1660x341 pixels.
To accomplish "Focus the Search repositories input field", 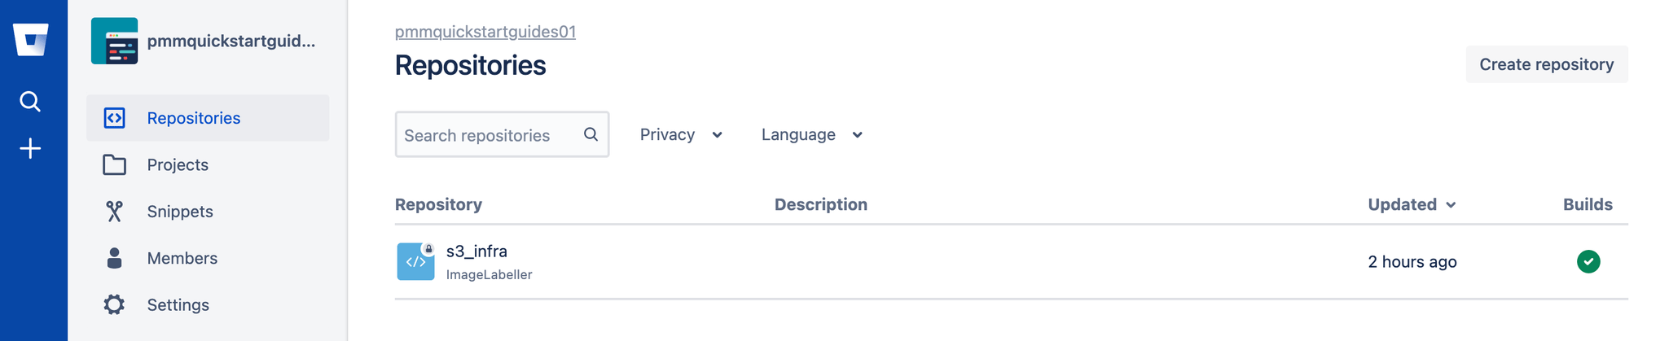I will coord(489,135).
